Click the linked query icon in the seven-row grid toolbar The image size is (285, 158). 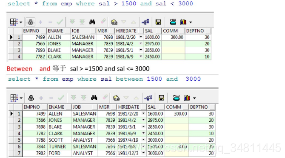pyautogui.click(x=148, y=98)
